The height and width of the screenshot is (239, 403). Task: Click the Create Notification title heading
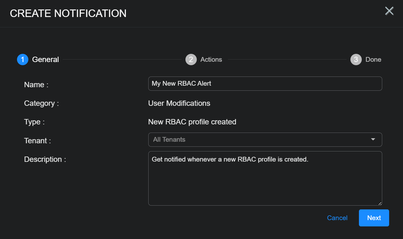68,14
